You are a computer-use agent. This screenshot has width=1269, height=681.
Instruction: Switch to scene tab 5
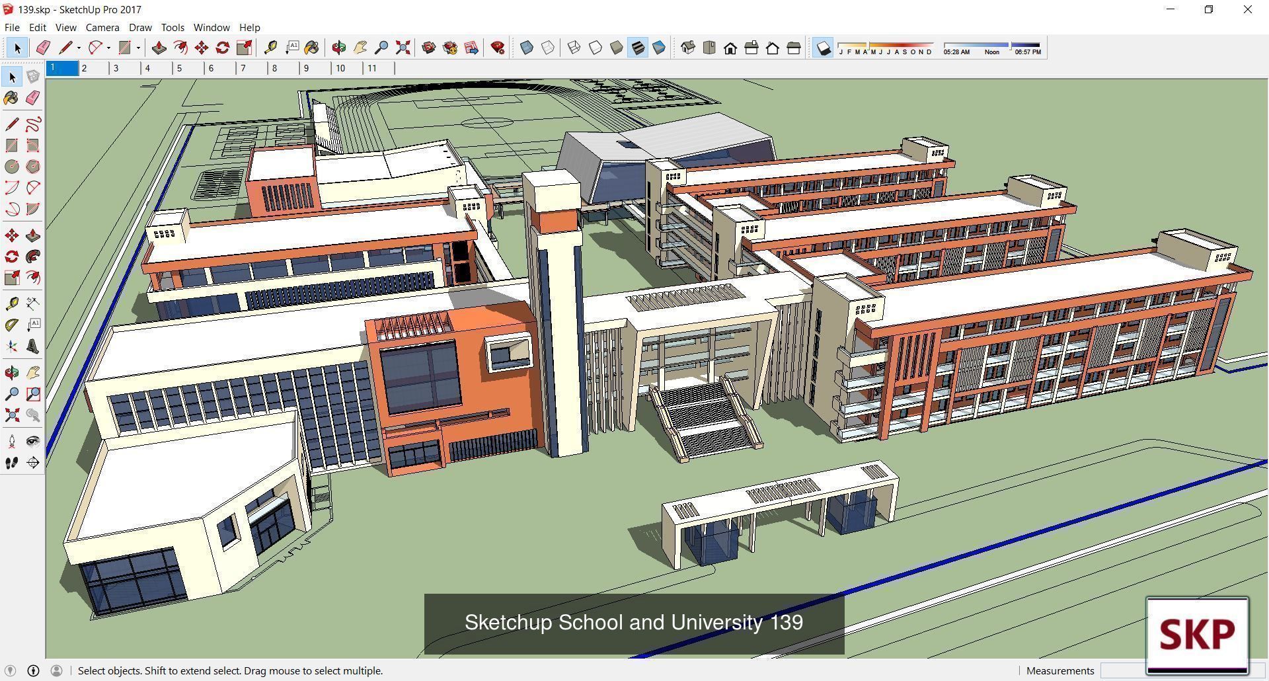pyautogui.click(x=179, y=67)
